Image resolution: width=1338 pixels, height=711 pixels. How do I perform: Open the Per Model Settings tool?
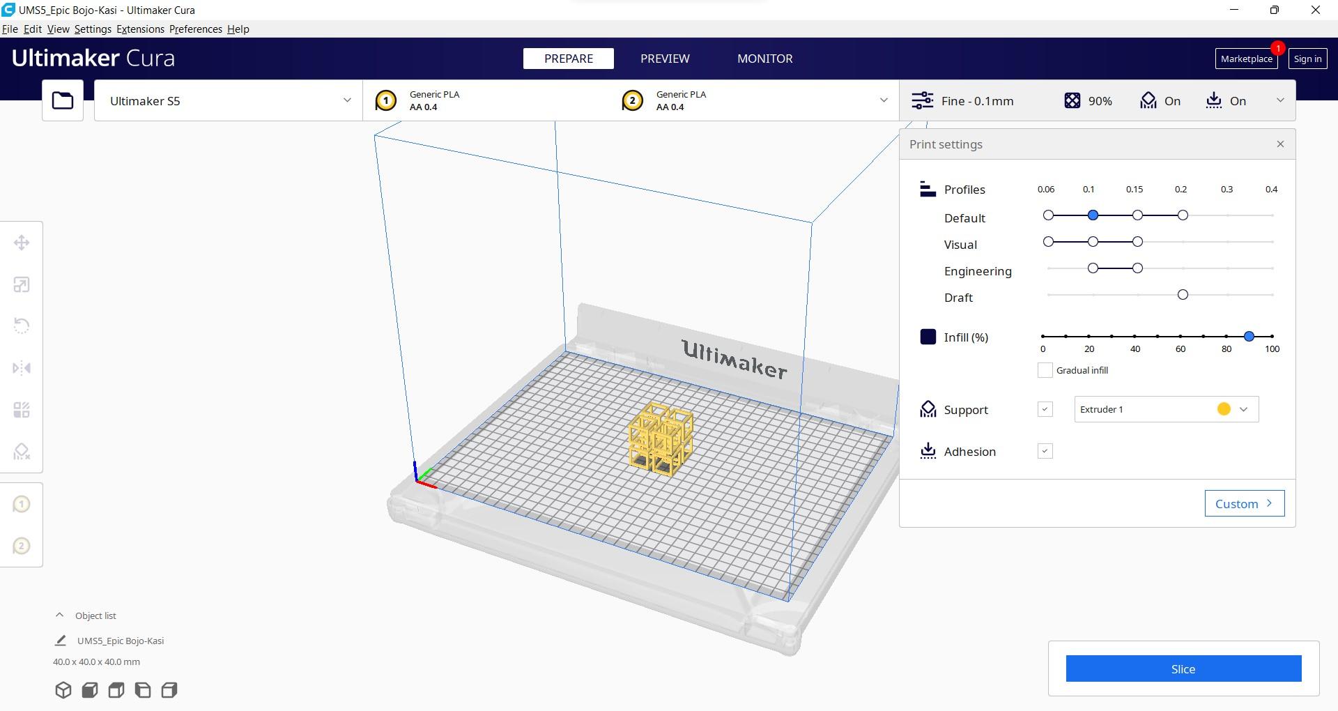tap(22, 409)
